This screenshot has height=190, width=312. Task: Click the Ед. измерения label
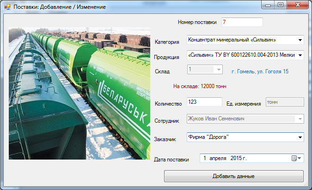pyautogui.click(x=244, y=104)
